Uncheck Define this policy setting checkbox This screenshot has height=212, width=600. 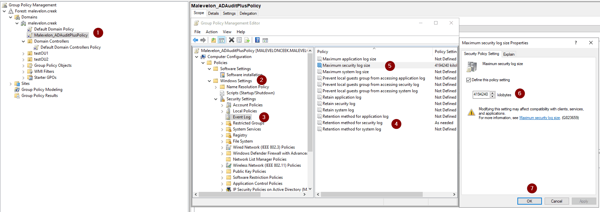coord(468,80)
